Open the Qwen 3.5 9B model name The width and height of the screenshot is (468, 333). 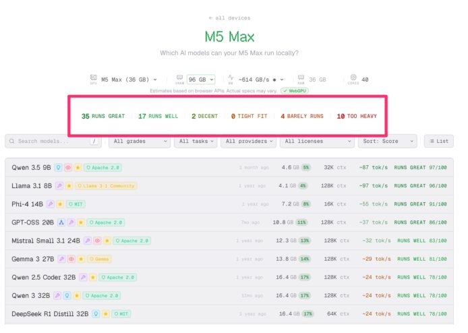tap(31, 168)
